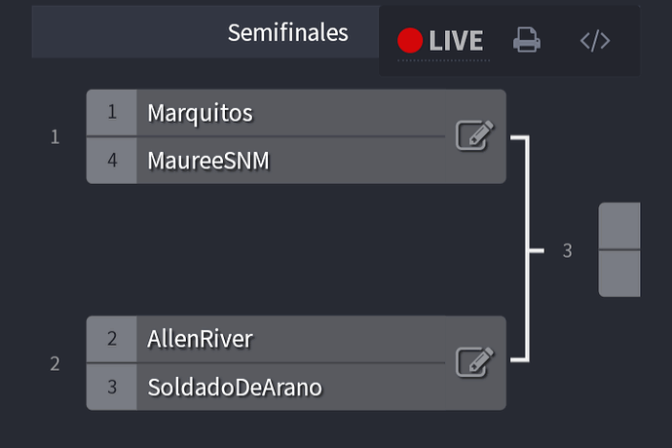The width and height of the screenshot is (672, 448).
Task: Click seed 1 box beside Marquitos
Action: point(112,112)
